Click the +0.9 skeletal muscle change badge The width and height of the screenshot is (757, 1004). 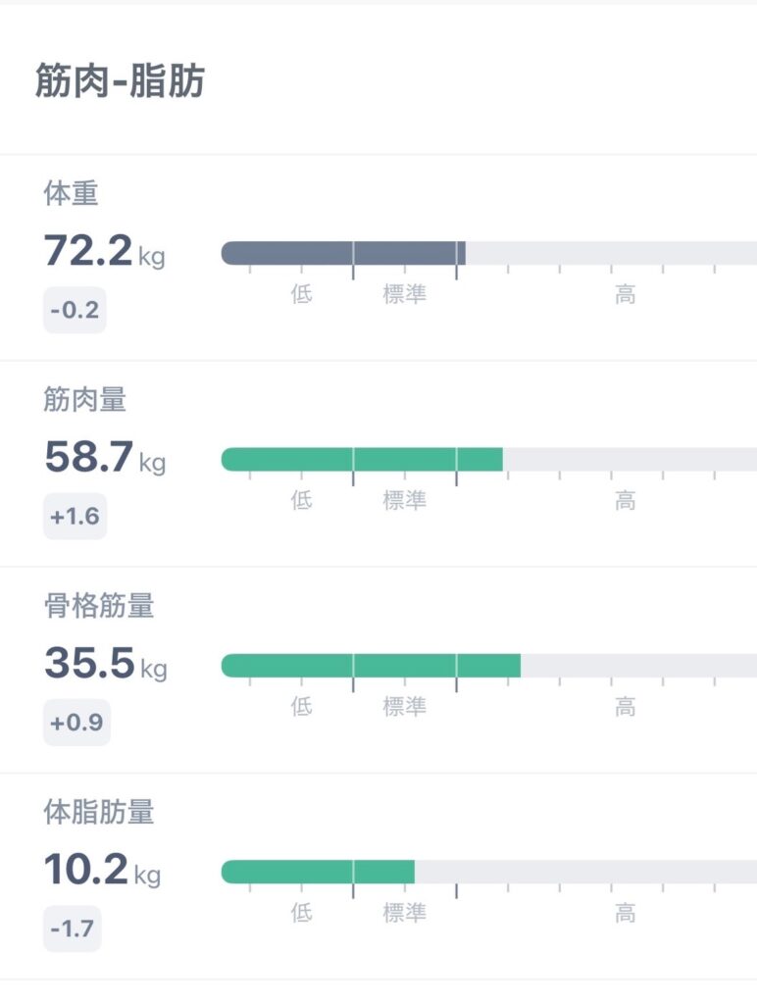[x=76, y=724]
